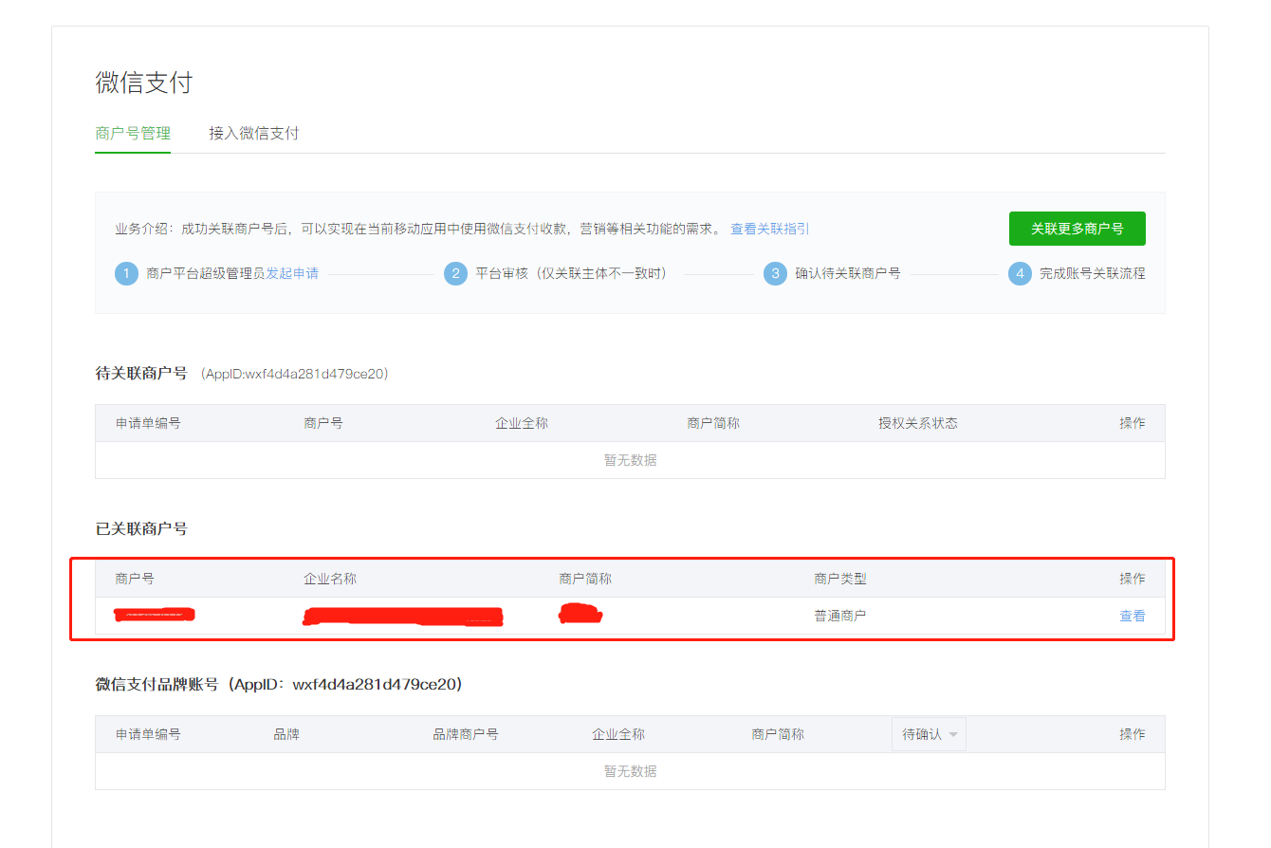The image size is (1271, 848).
Task: Switch to the 商户号管理 tab
Action: (x=133, y=134)
